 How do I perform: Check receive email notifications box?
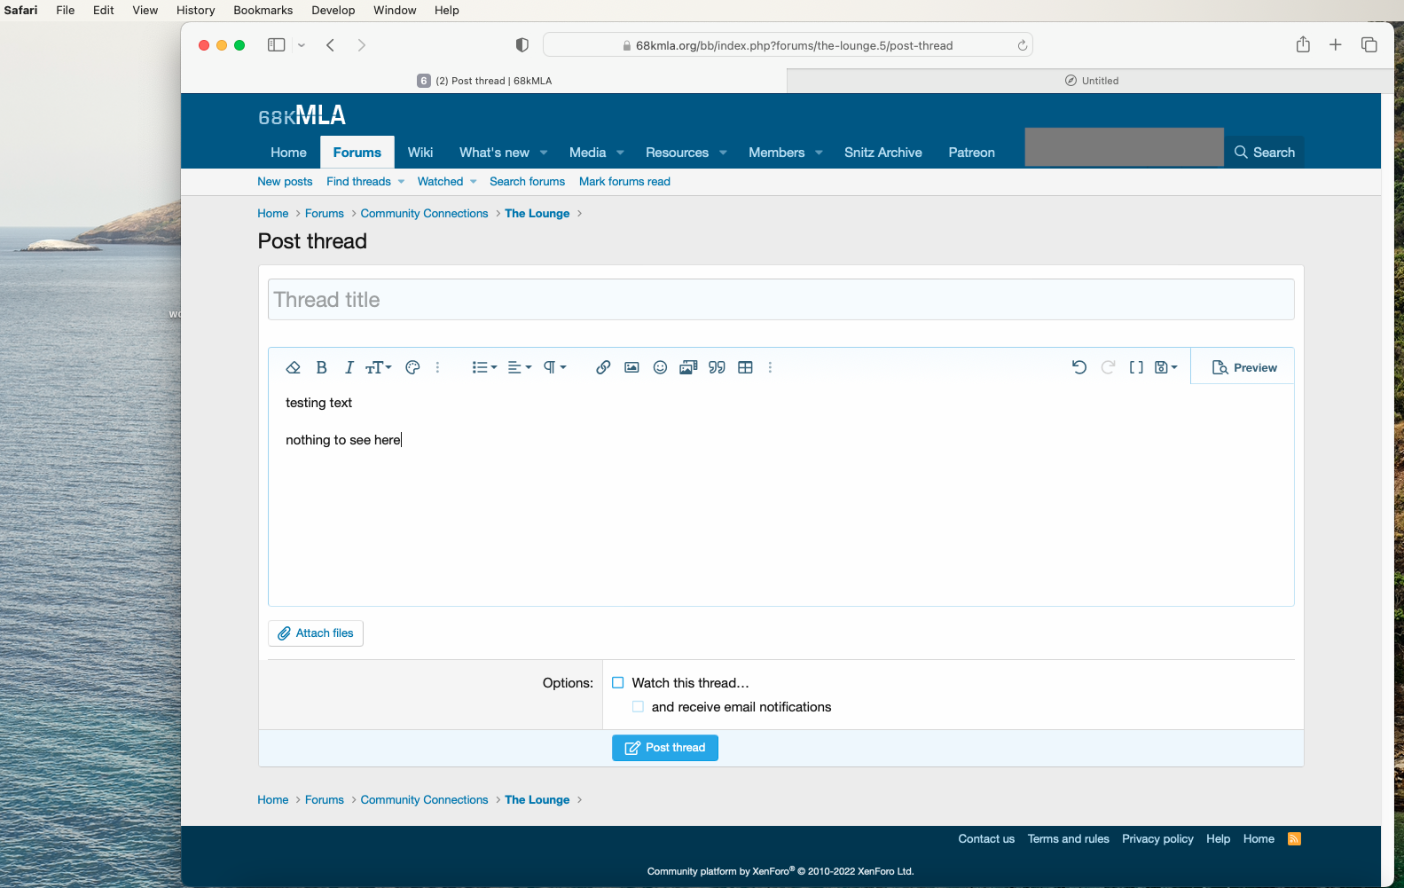[638, 707]
